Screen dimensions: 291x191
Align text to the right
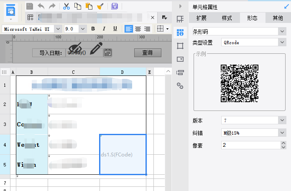point(147,29)
